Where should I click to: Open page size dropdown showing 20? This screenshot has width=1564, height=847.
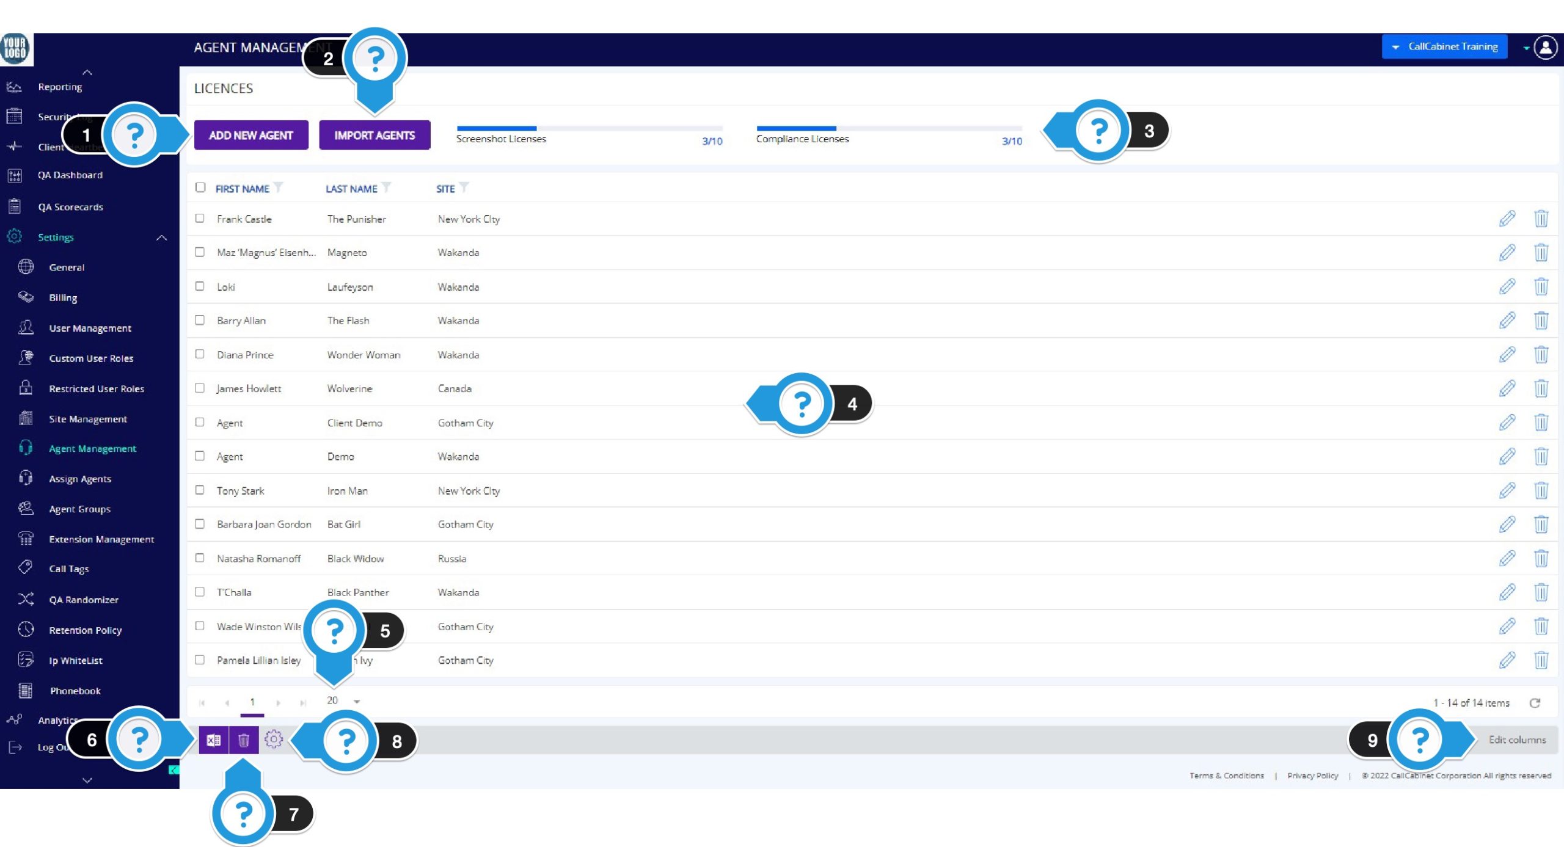[x=343, y=700]
